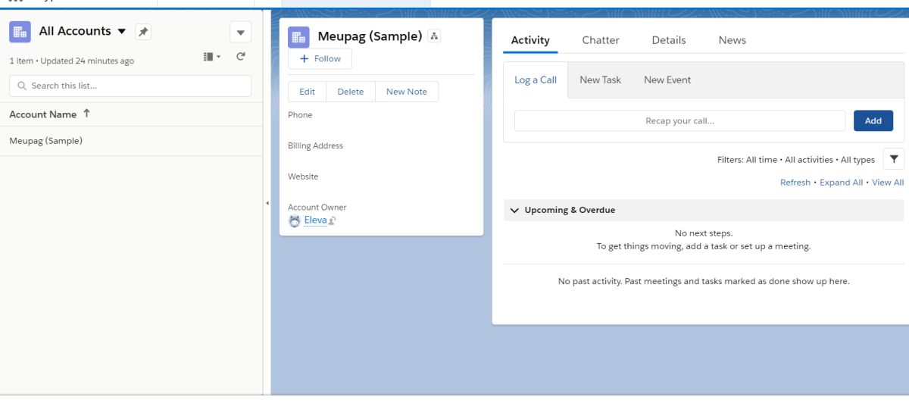Screen dimensions: 909x403
Task: Select the New Task tab
Action: point(601,80)
